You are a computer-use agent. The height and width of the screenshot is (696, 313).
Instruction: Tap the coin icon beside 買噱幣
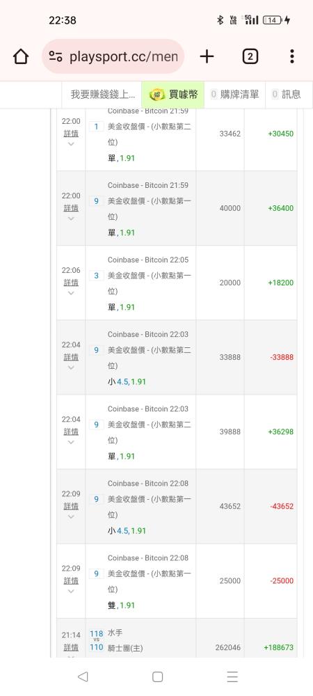[157, 94]
